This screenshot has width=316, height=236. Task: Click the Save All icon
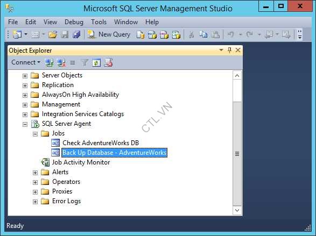76,34
